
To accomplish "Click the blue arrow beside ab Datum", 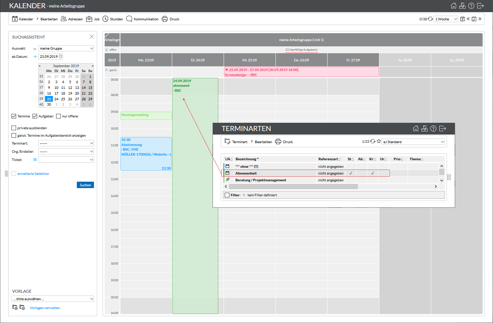I will (x=35, y=56).
